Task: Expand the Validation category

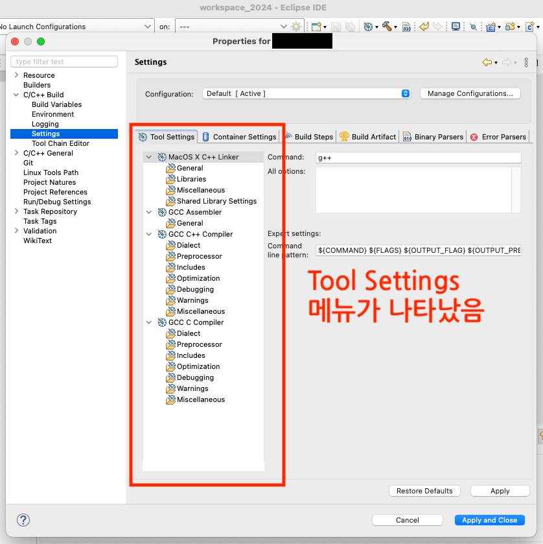Action: [x=16, y=230]
